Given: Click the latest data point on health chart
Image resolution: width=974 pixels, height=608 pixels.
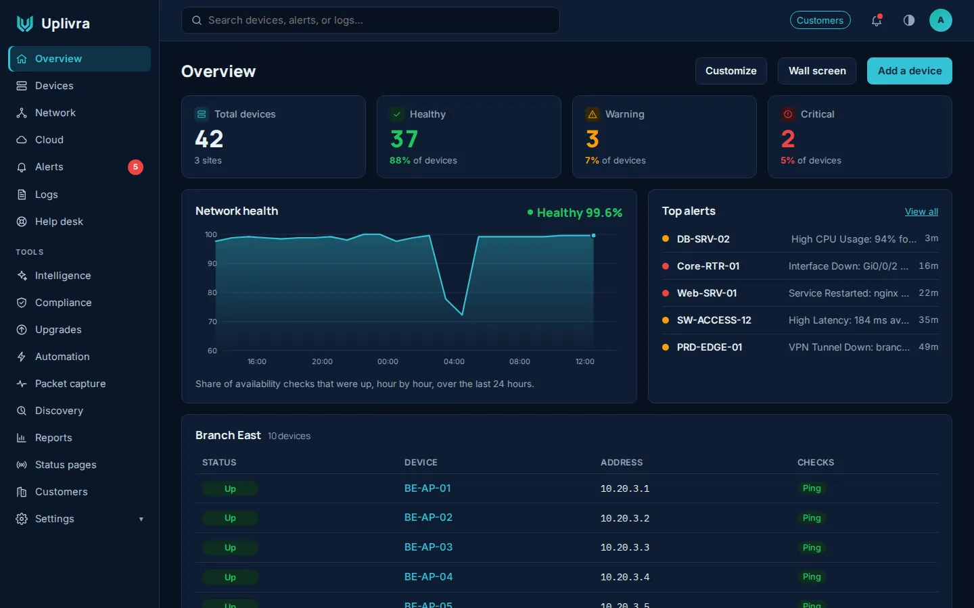Looking at the screenshot, I should click(x=594, y=236).
